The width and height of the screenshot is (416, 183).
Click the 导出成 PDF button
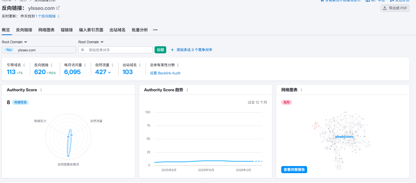click(x=395, y=8)
